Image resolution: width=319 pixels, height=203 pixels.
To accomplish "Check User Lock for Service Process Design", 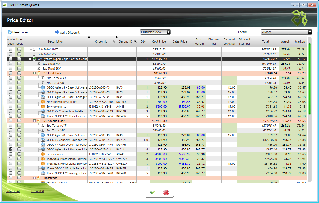I will point(19,102).
